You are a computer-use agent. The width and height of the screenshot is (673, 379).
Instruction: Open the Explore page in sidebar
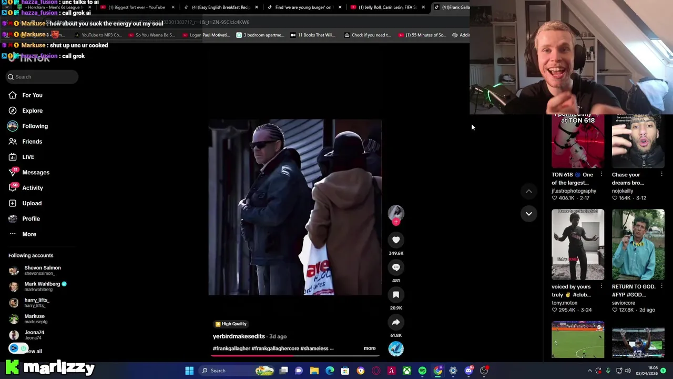pos(25,111)
